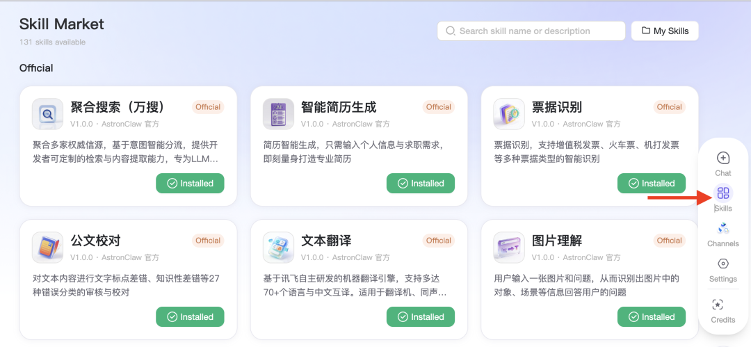Image resolution: width=751 pixels, height=347 pixels.
Task: Click the 文本翻译 skill icon
Action: click(278, 248)
